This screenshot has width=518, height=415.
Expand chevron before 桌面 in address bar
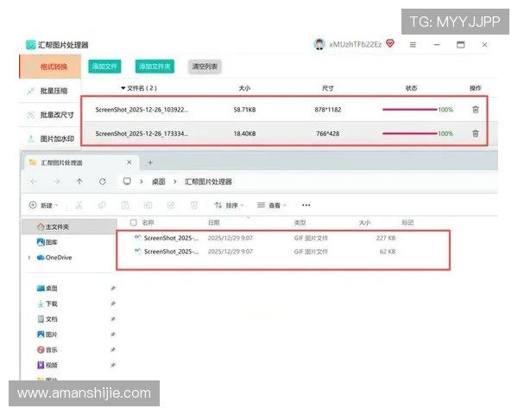[x=142, y=182]
